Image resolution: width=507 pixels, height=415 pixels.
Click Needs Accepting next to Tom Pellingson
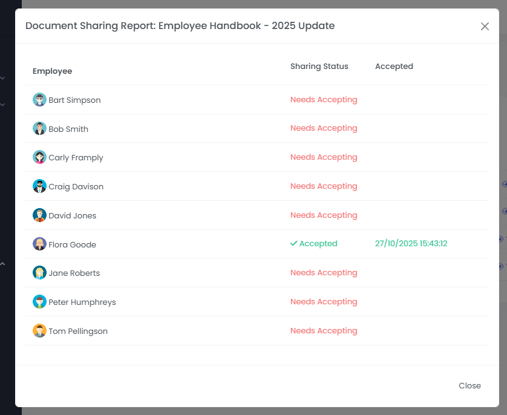pyautogui.click(x=324, y=330)
